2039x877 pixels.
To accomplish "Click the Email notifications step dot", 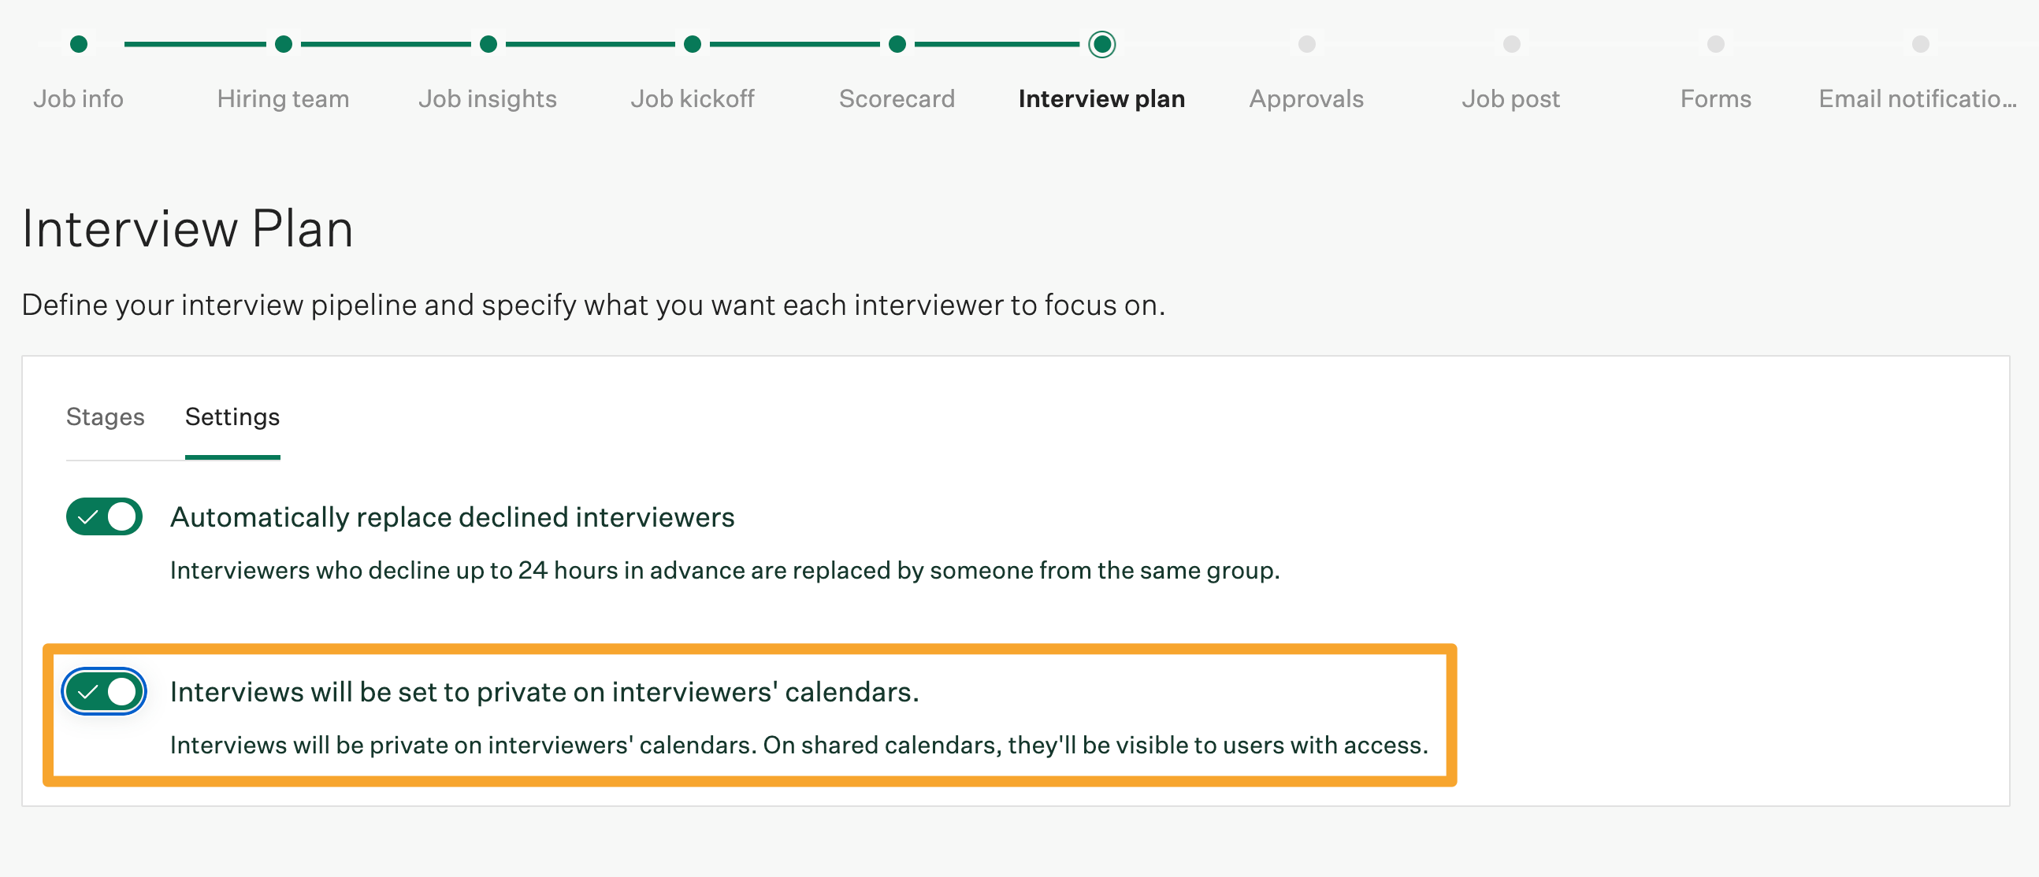I will [1920, 44].
